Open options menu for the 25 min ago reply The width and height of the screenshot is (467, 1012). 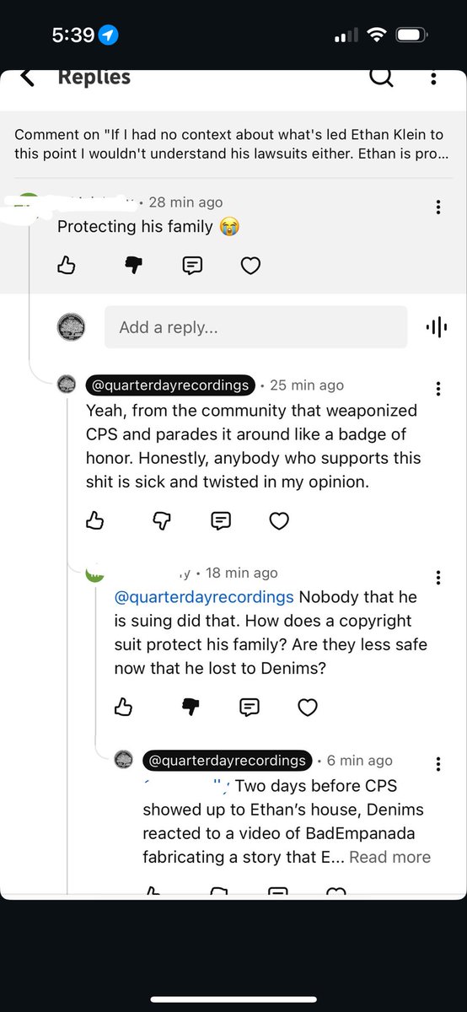click(437, 389)
